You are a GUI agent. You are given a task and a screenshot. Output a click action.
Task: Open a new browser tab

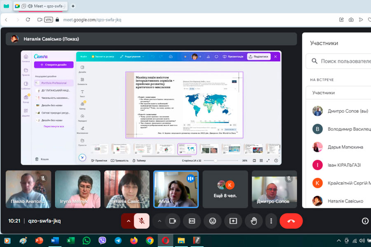tap(73, 6)
